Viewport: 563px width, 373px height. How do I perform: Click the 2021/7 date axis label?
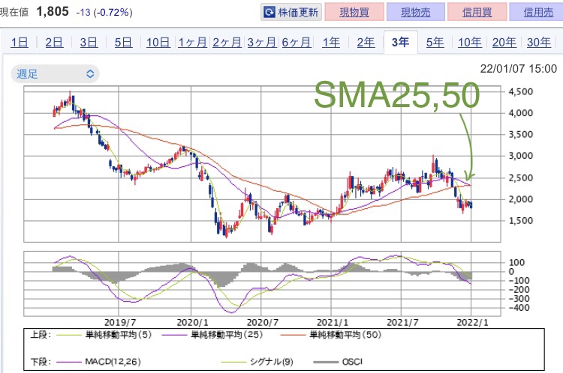402,322
